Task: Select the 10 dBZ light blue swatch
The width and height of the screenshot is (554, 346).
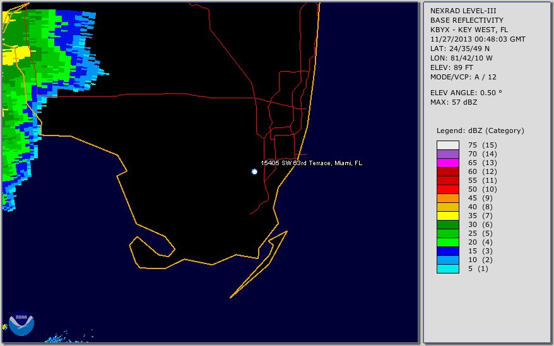Action: (x=448, y=260)
